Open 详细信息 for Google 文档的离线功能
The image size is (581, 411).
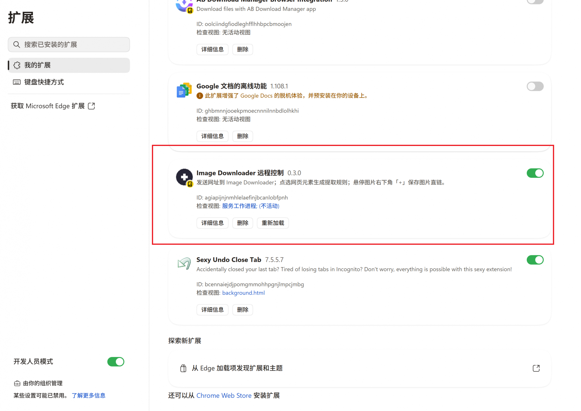pyautogui.click(x=212, y=136)
